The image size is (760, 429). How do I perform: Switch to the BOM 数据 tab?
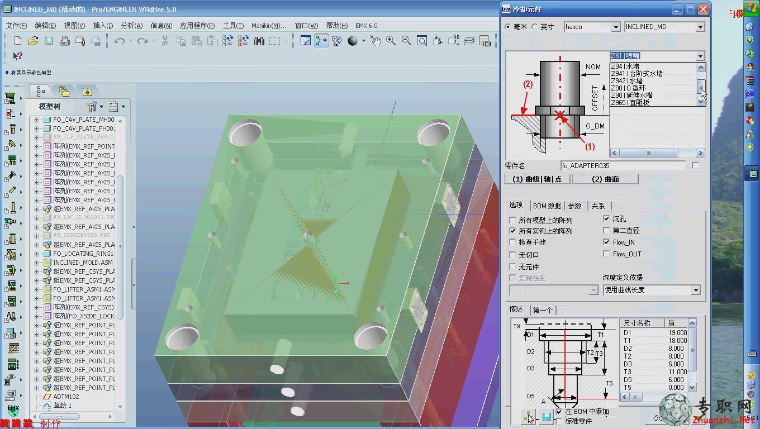tap(547, 206)
